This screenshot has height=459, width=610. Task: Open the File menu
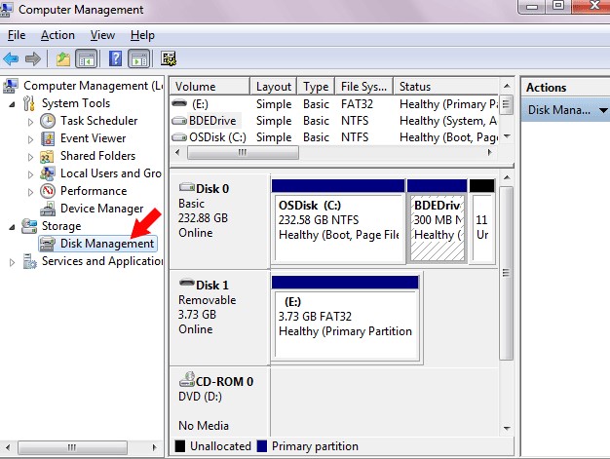coord(17,35)
